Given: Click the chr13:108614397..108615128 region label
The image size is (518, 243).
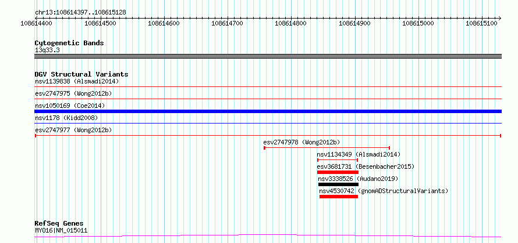Looking at the screenshot, I should tap(80, 13).
